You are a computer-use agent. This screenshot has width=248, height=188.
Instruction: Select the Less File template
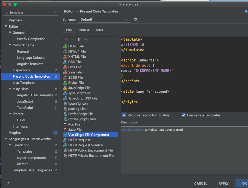point(90,67)
